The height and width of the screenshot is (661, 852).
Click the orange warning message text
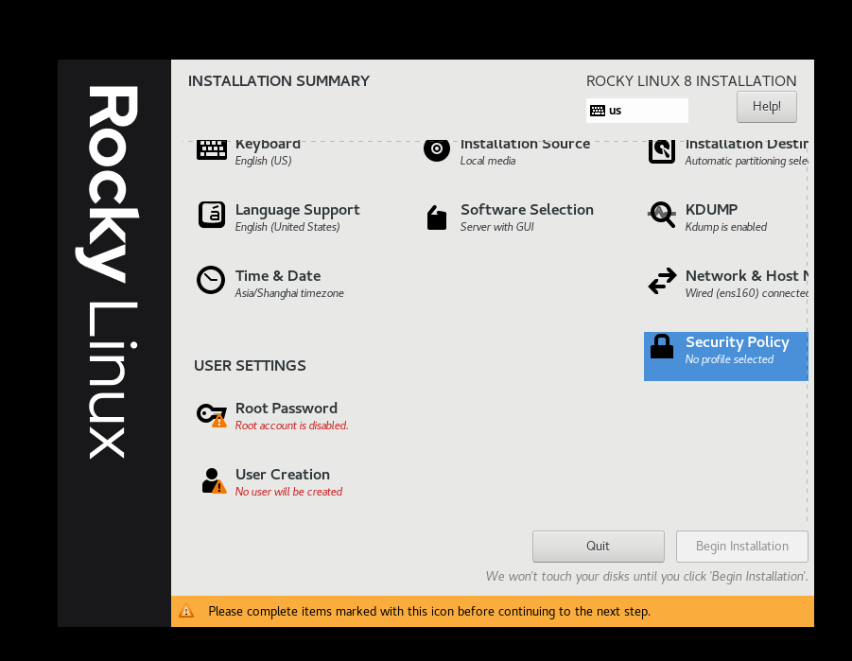tap(429, 612)
